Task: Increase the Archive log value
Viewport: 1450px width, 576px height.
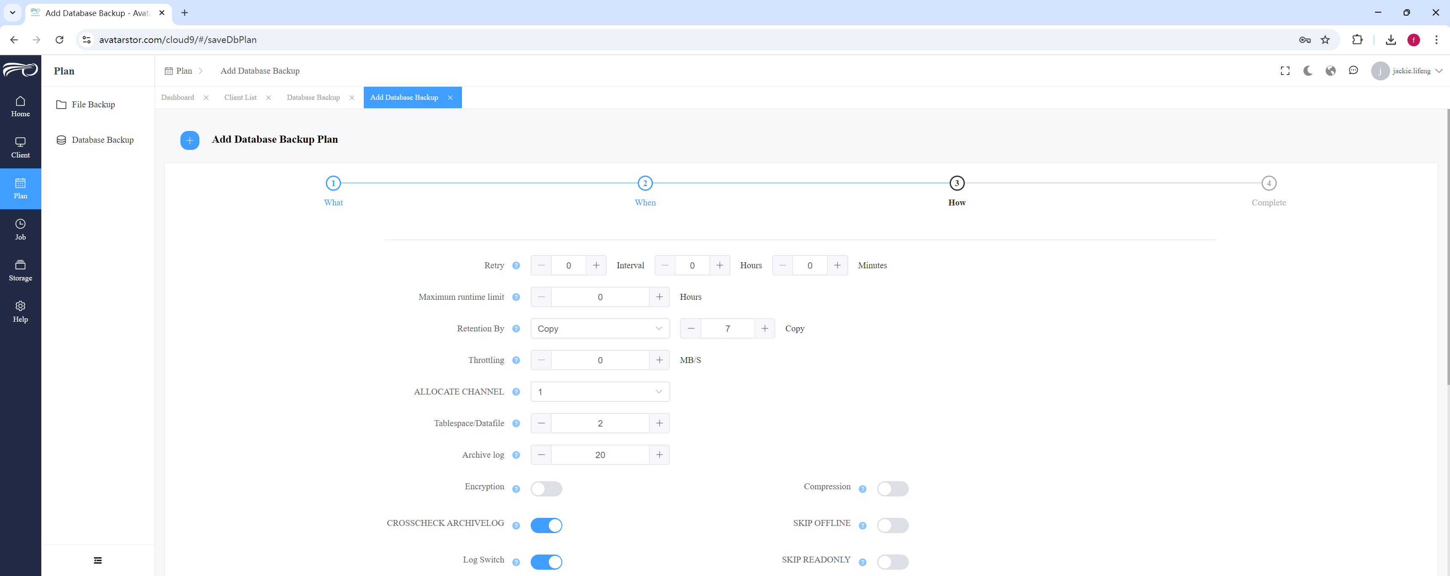Action: (x=659, y=455)
